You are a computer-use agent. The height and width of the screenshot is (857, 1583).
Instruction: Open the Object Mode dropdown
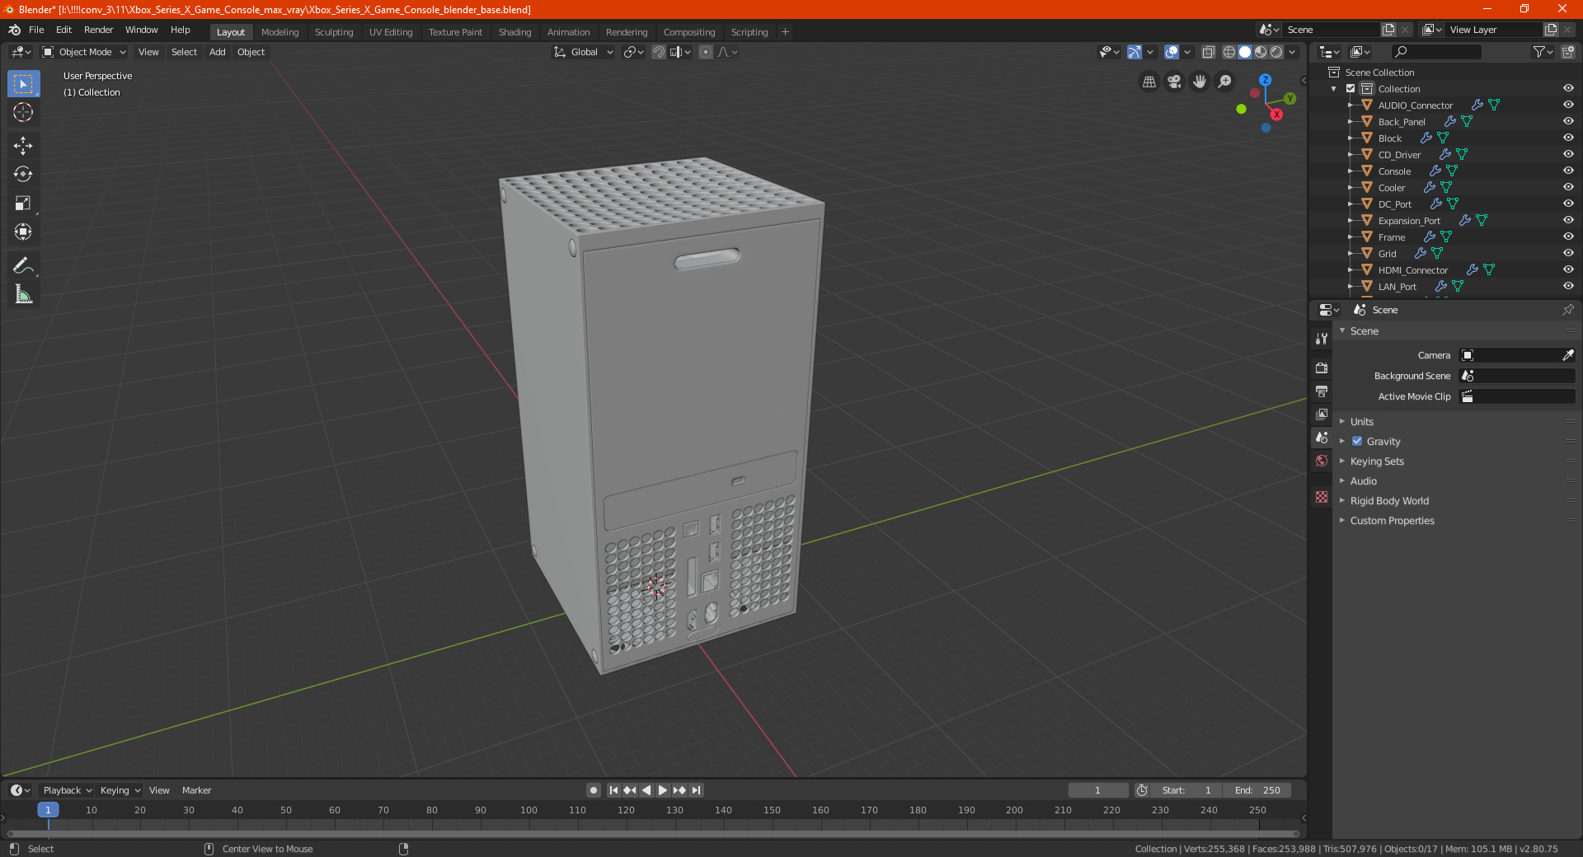84,52
